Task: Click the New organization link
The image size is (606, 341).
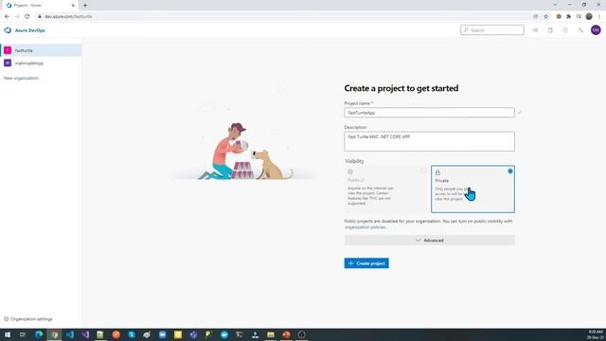Action: (21, 78)
